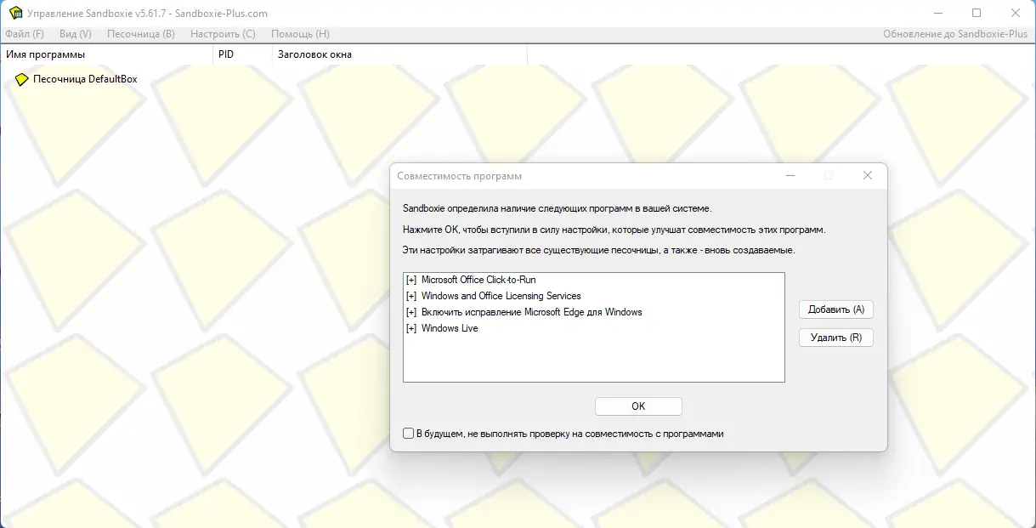Maximize the main Sandboxie window
1036x528 pixels.
(977, 13)
